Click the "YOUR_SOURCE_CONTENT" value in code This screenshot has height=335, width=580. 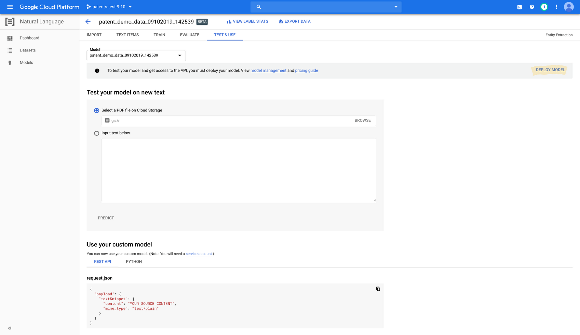[151, 304]
